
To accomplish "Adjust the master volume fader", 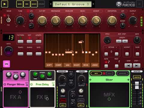I will click(x=137, y=85).
